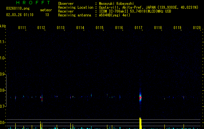Click the 0118 time marker
Screen dimensions: 204x129
point(158,28)
